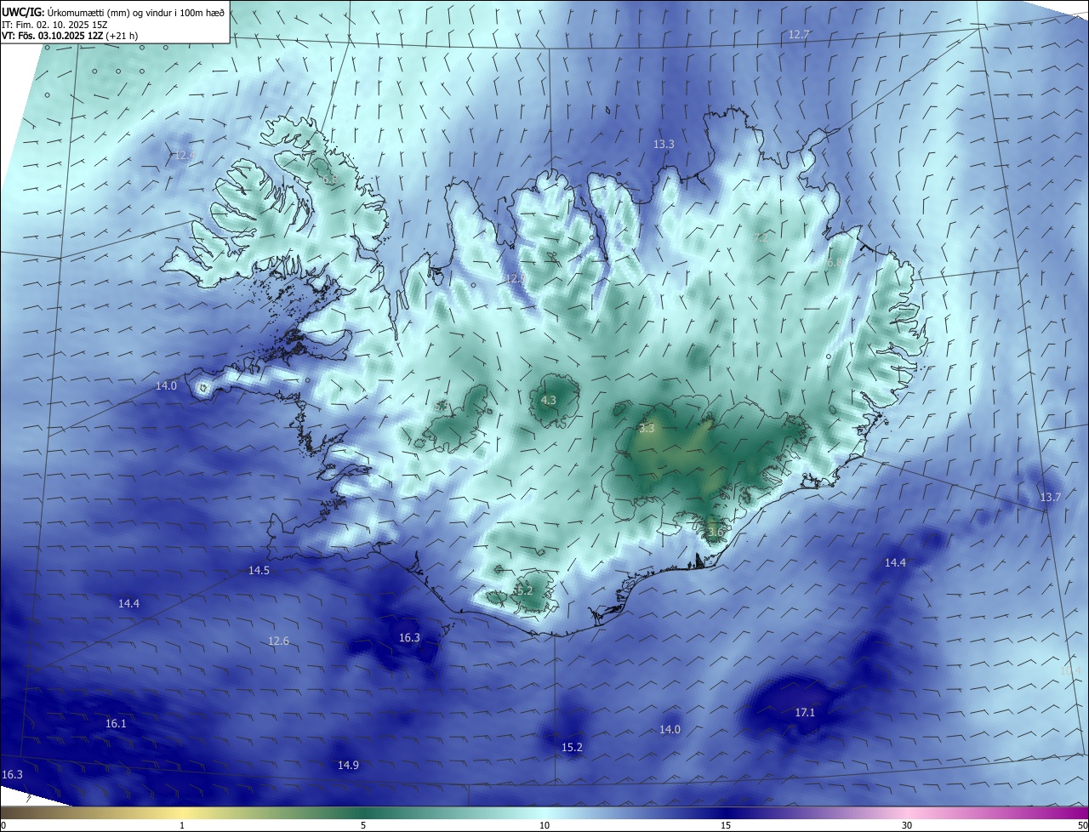The height and width of the screenshot is (832, 1089).
Task: Click the 4.3 value on Hofsjökull glacier
Action: tap(549, 400)
